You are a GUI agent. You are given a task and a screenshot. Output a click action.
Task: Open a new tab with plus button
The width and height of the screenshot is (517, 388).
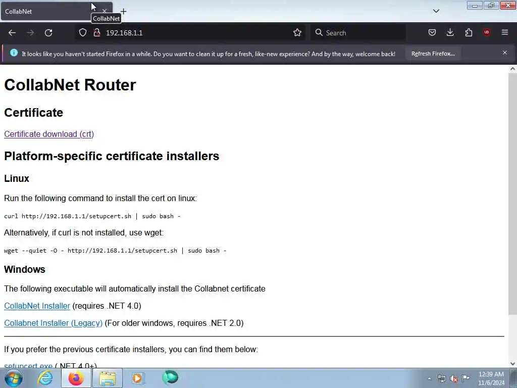coord(123,11)
